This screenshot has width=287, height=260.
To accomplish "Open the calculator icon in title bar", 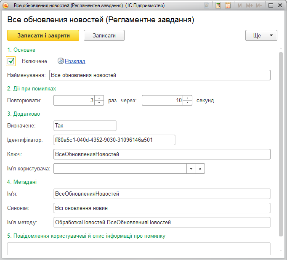I will (218, 5).
